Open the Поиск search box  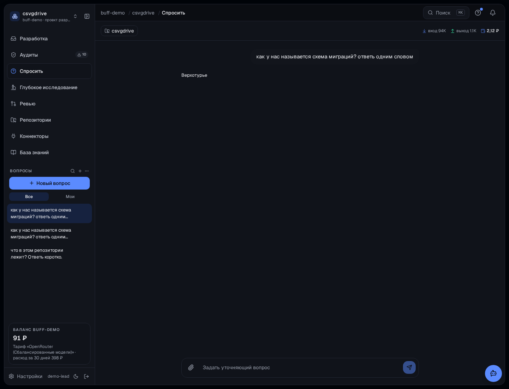(x=446, y=13)
